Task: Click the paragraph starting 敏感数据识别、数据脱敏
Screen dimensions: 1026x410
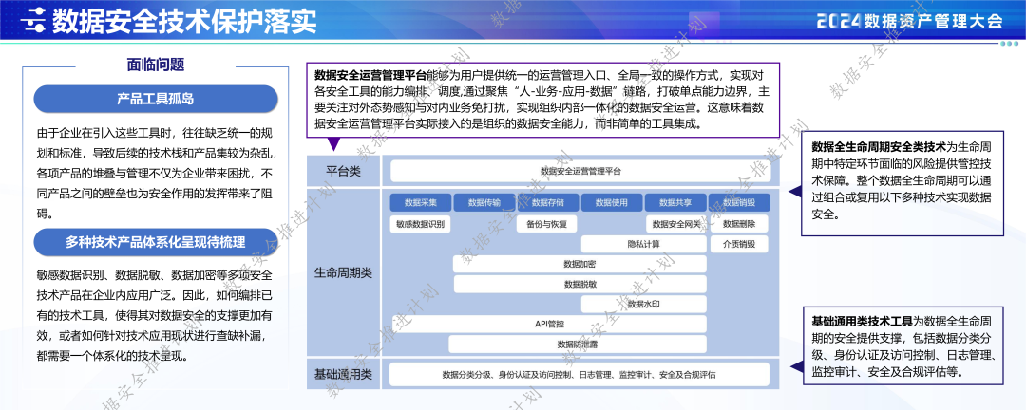Action: (x=155, y=315)
